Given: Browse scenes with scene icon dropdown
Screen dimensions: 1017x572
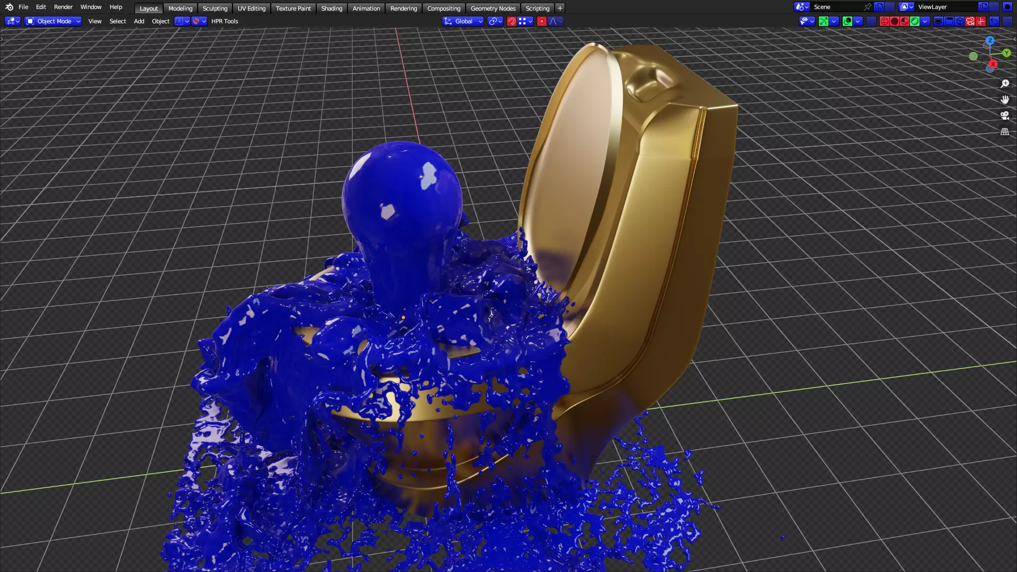Looking at the screenshot, I should [802, 7].
